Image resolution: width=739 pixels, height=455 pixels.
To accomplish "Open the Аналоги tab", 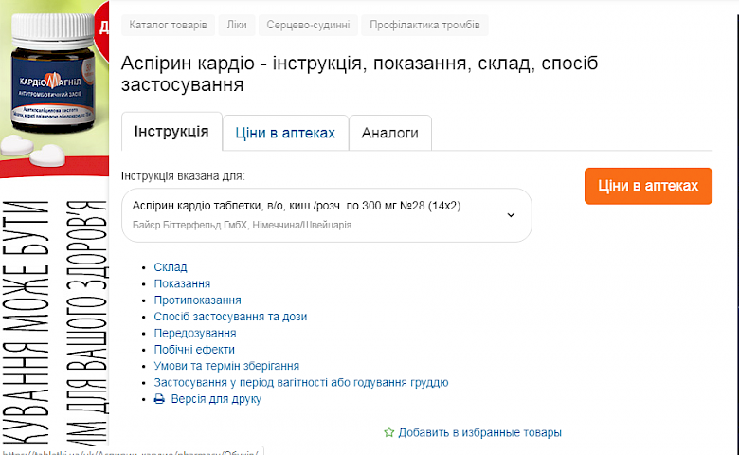I will 389,133.
